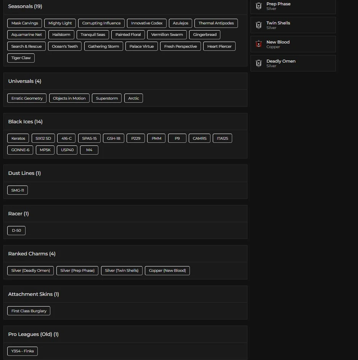Open the Twin Shells rank card title
This screenshot has height=360, width=358.
pyautogui.click(x=278, y=23)
